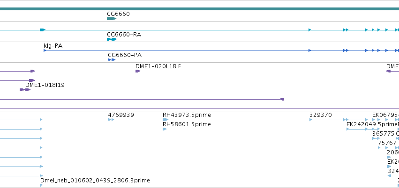The image size is (399, 188).
Task: Select the DME1-018I19 arrow feature
Action: 28,90
